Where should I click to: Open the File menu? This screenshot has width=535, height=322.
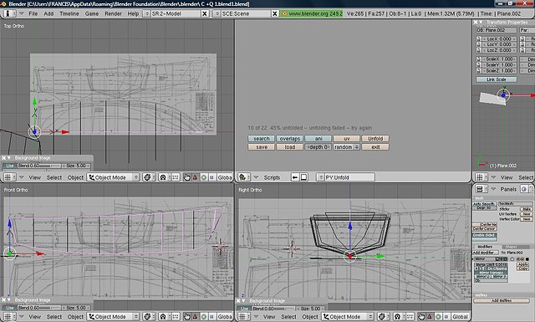[33, 13]
